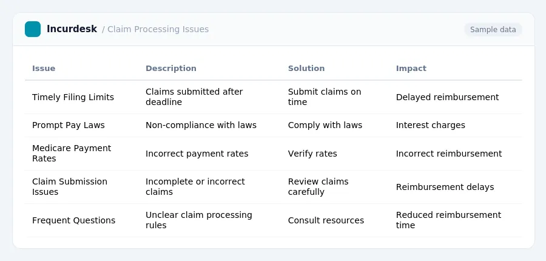Select the Claim Submission Issues cell
The image size is (546, 261).
pos(70,187)
